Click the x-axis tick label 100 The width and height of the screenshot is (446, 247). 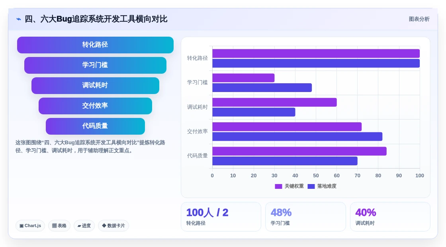(x=420, y=176)
